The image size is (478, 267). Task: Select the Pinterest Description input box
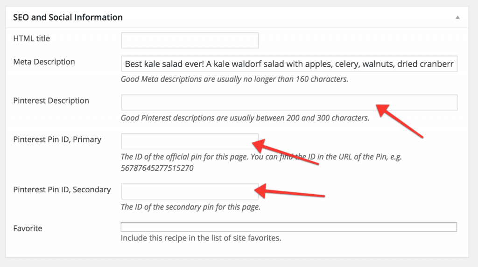(x=247, y=102)
